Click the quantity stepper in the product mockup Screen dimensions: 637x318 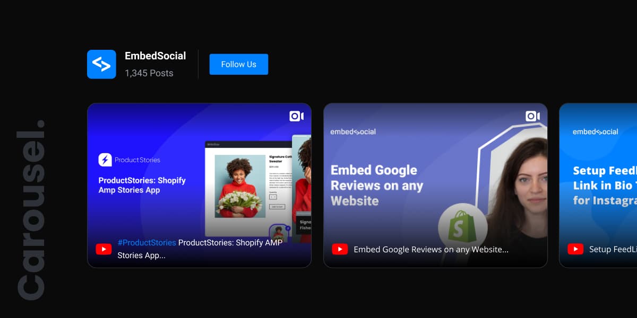[273, 197]
